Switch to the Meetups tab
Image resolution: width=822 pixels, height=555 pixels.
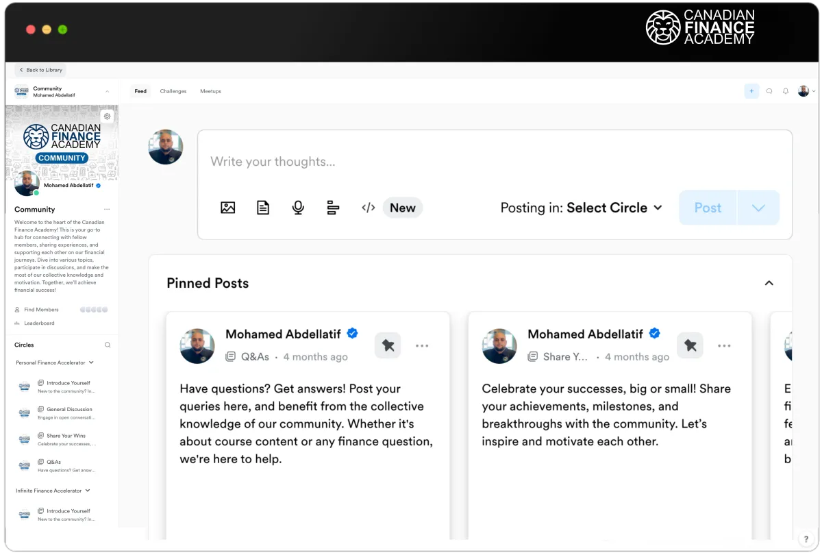pyautogui.click(x=210, y=91)
